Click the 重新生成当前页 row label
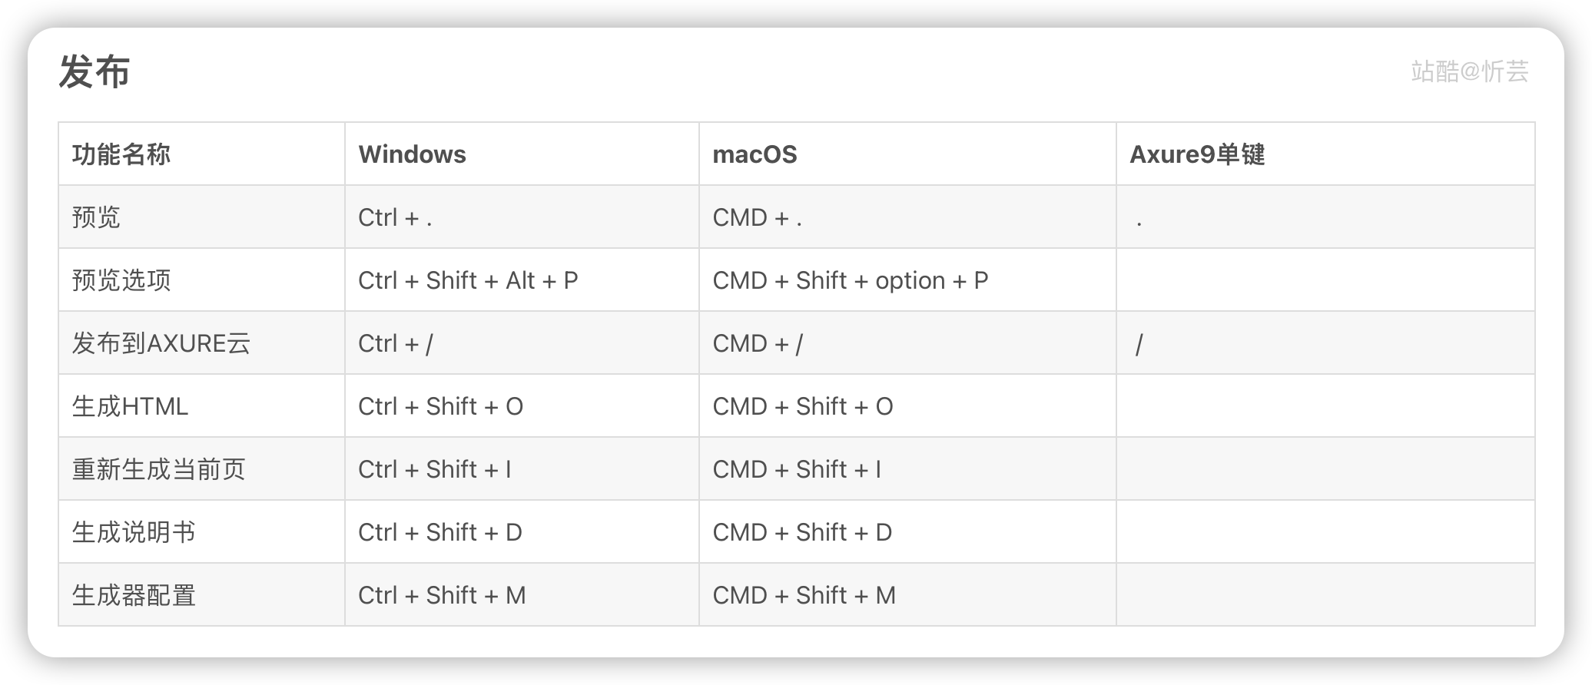This screenshot has width=1592, height=685. (159, 469)
